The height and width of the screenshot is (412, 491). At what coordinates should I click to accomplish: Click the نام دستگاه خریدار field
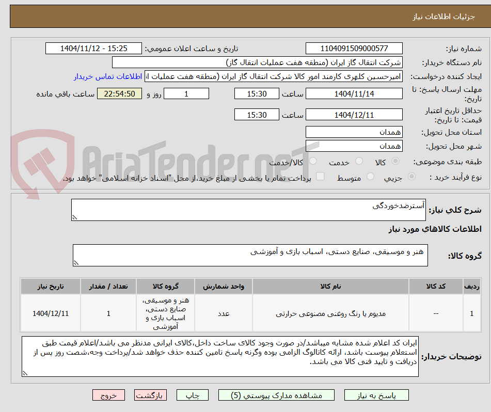(x=257, y=62)
